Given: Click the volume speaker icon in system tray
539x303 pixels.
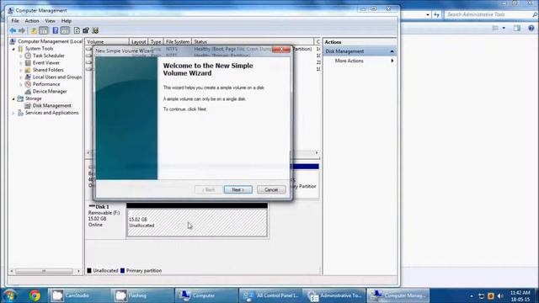Looking at the screenshot, I should click(500, 295).
